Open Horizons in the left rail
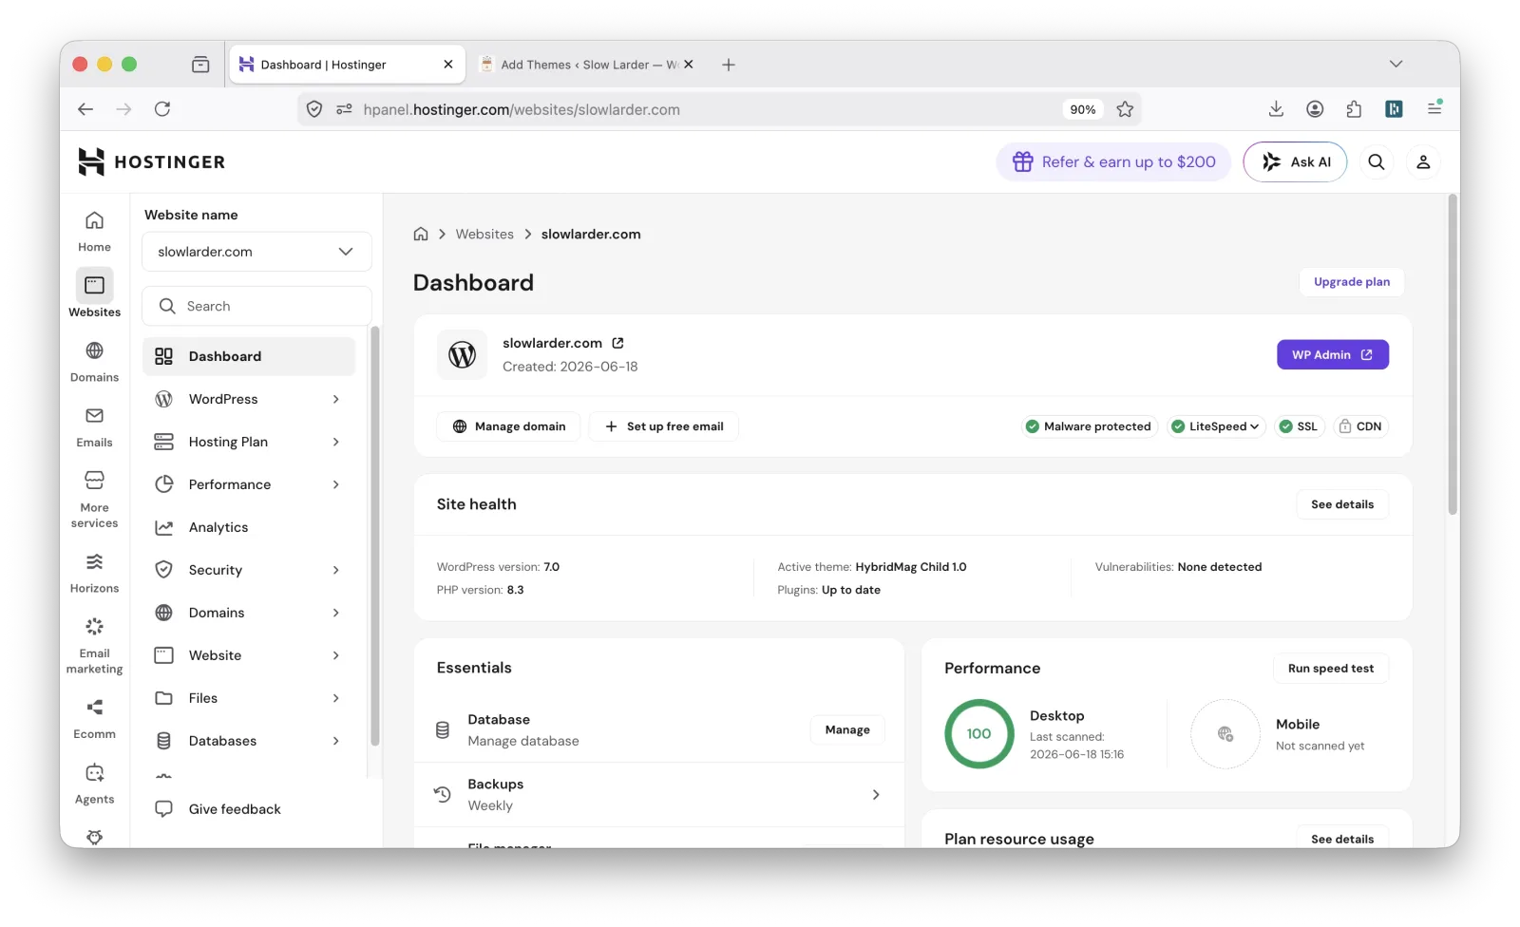 pos(94,573)
